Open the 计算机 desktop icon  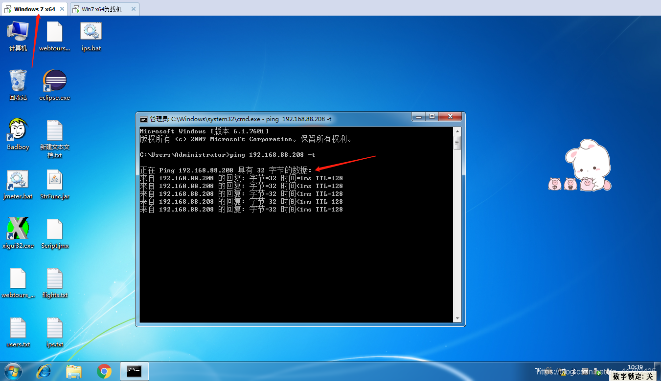point(18,36)
